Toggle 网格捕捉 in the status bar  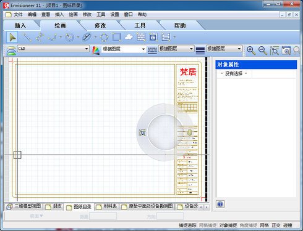[208, 225]
